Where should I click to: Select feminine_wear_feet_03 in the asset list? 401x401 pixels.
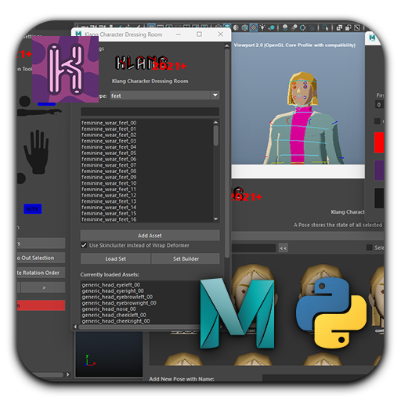point(109,141)
